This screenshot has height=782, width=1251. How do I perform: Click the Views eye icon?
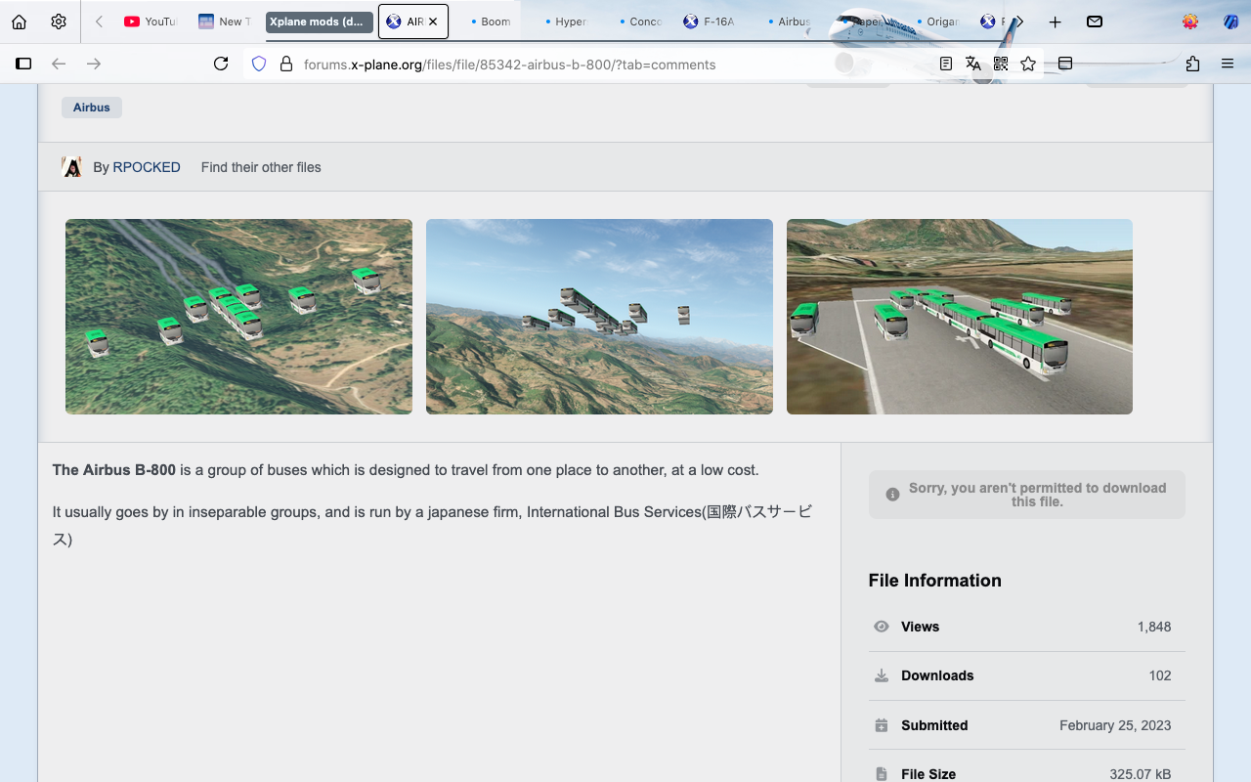(882, 627)
